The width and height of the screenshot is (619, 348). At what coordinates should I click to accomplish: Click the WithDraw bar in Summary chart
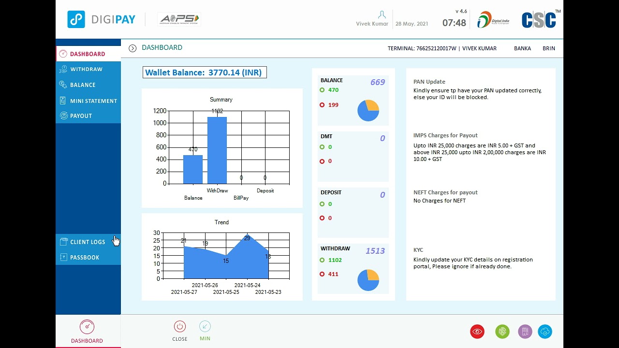coord(217,150)
